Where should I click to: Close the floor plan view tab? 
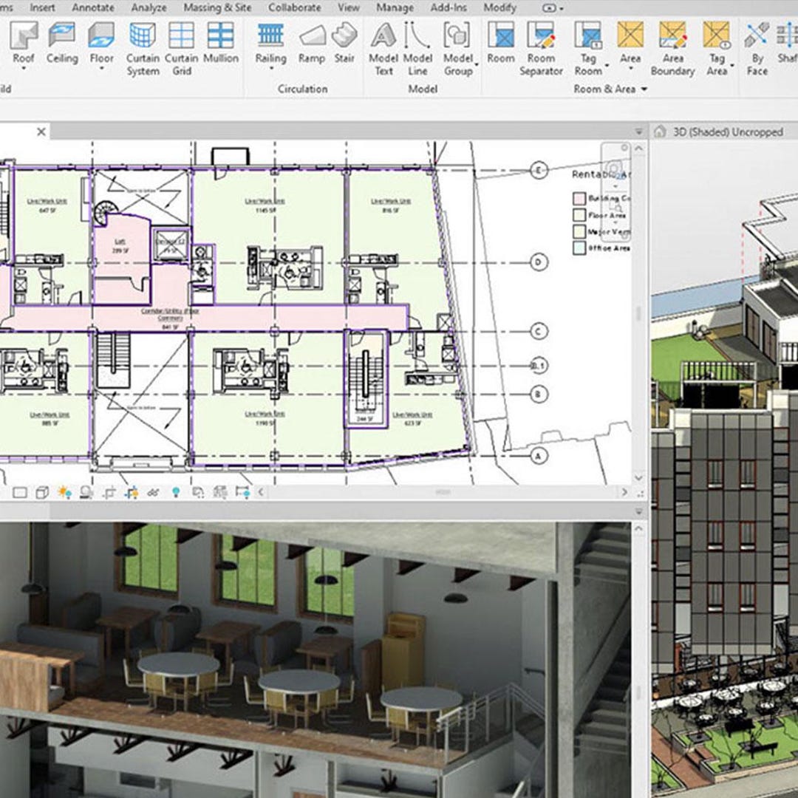tap(41, 132)
